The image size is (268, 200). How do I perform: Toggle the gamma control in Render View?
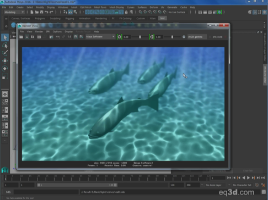[152, 37]
